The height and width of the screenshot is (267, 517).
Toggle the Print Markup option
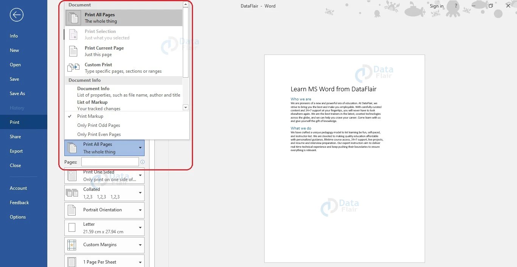pyautogui.click(x=91, y=116)
